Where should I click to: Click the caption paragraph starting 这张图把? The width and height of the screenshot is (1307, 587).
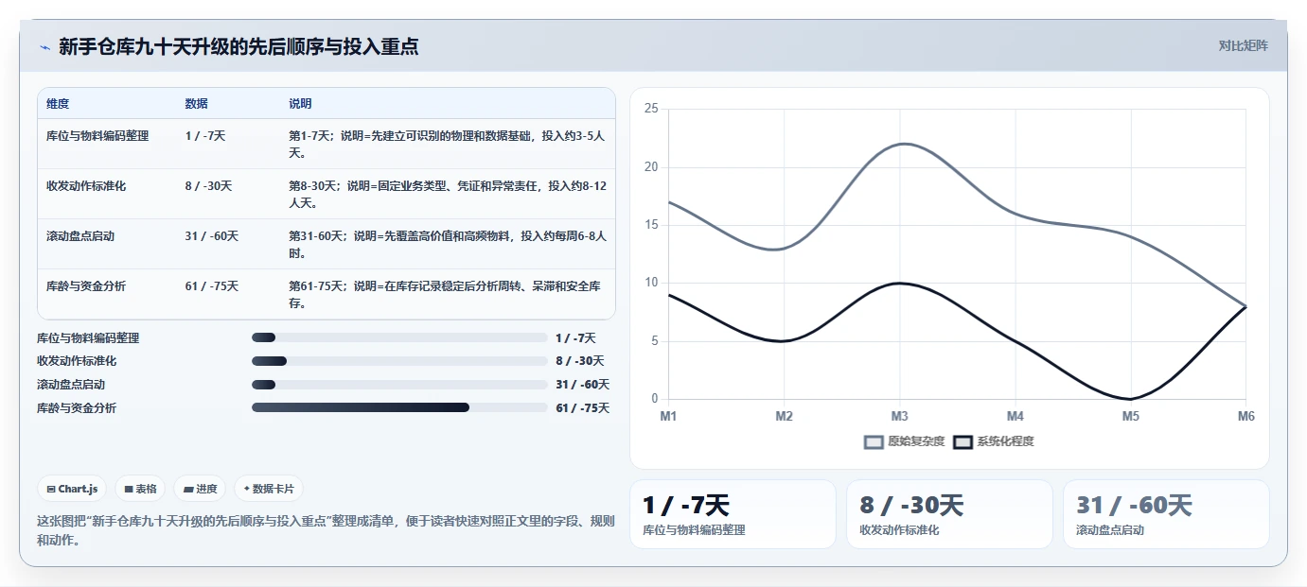pyautogui.click(x=326, y=530)
